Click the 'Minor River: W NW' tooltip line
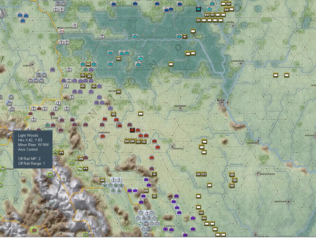This screenshot has height=245, width=316. click(33, 145)
